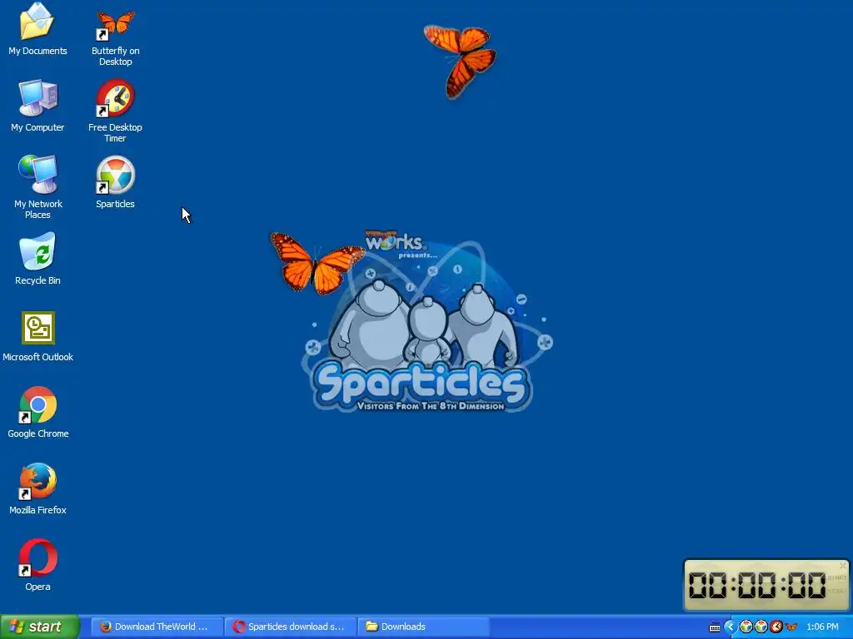Select the My Computer desktop icon
The width and height of the screenshot is (853, 639).
pos(37,106)
